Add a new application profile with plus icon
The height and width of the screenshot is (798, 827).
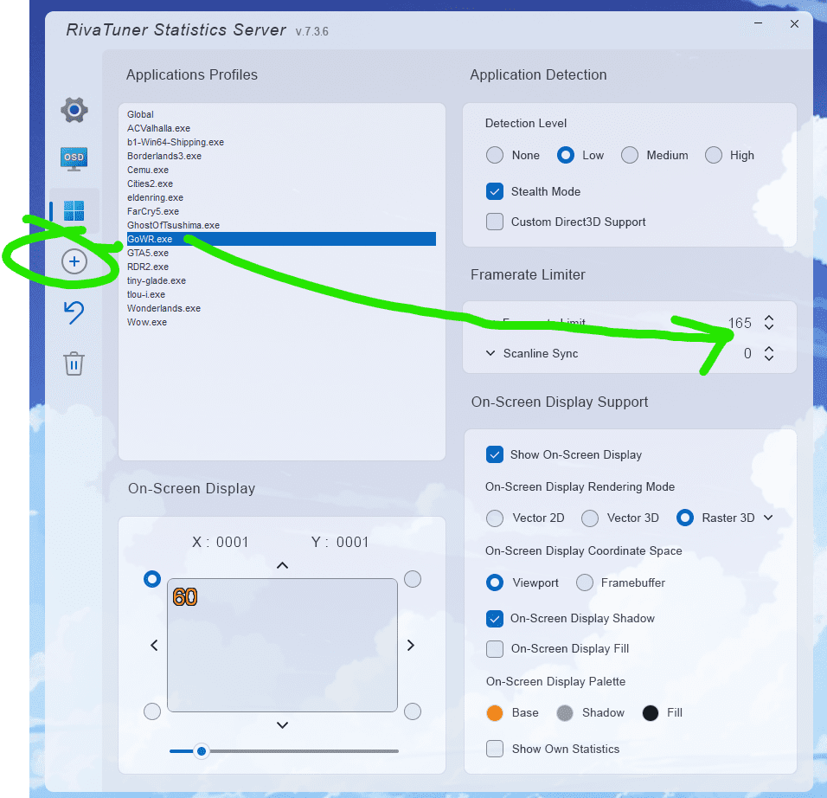point(74,261)
